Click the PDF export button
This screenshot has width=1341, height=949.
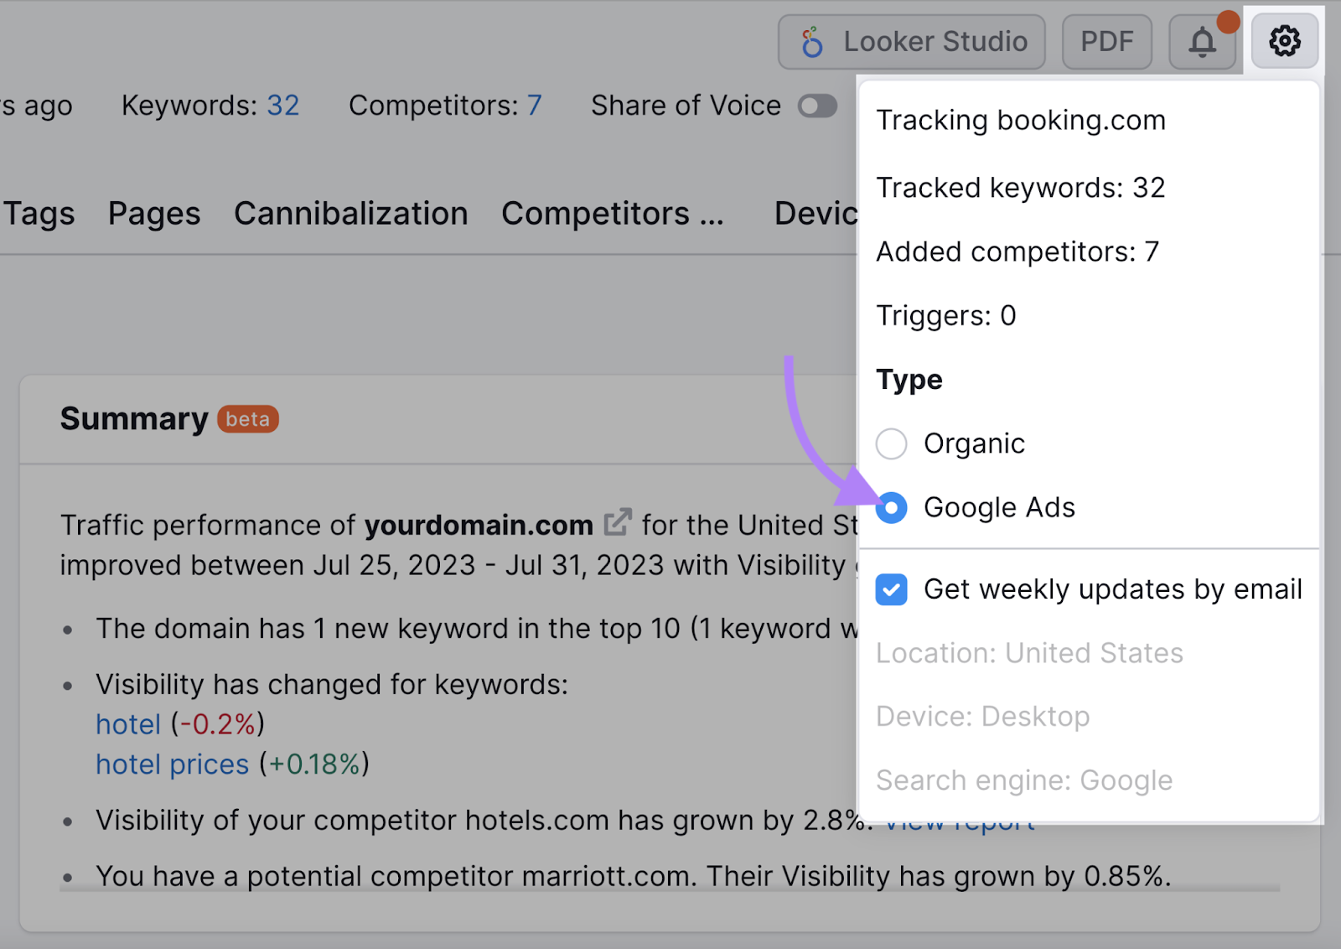click(1106, 41)
